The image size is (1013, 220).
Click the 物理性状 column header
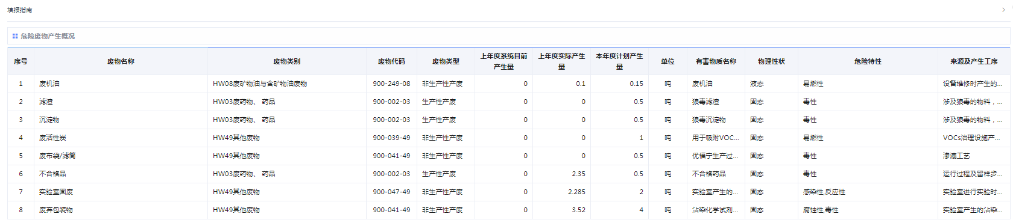point(771,61)
